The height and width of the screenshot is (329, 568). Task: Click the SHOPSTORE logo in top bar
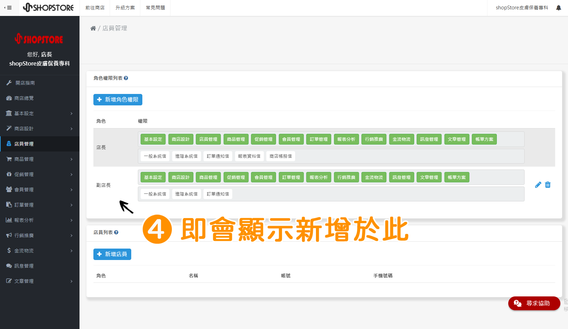point(48,8)
